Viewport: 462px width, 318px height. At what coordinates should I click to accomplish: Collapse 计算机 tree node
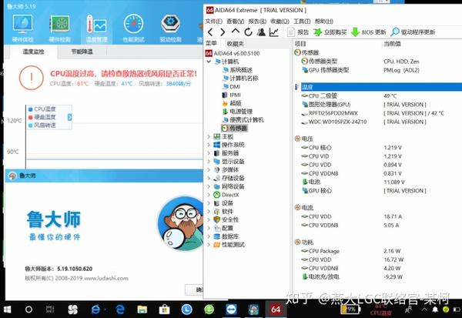pos(209,61)
